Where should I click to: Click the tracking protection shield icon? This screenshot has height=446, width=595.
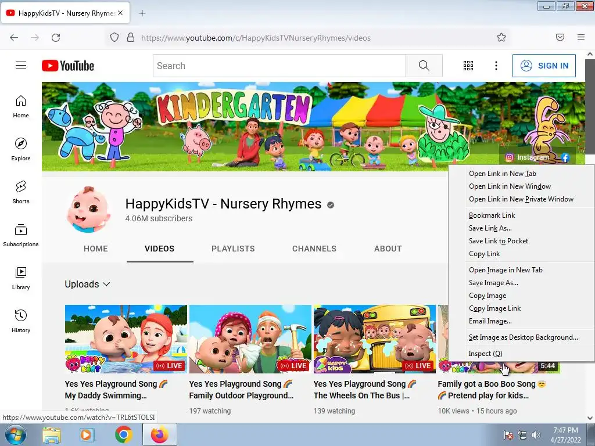114,37
